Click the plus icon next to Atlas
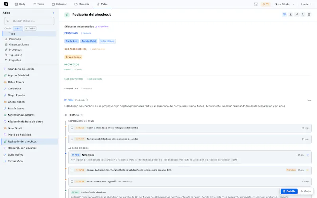317x198 pixels. pos(53,13)
